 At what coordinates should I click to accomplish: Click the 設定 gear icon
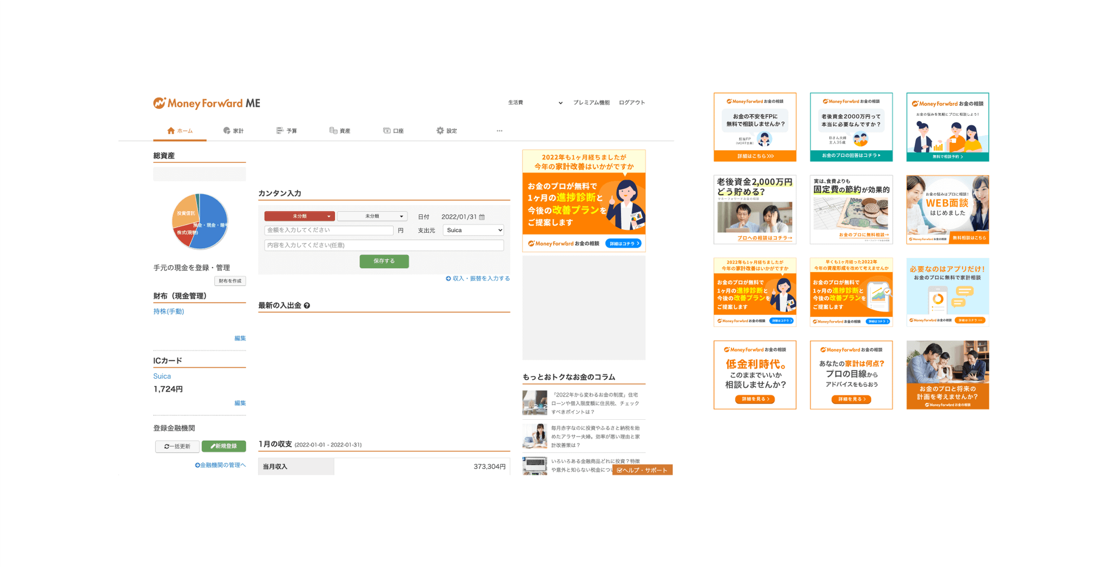(x=440, y=130)
